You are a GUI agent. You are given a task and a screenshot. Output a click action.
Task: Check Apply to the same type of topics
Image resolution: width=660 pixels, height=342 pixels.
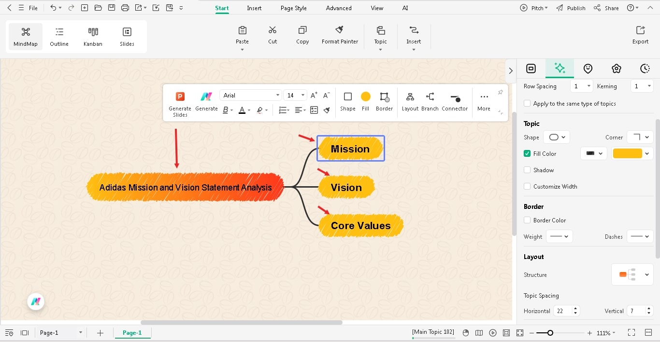[x=527, y=103]
